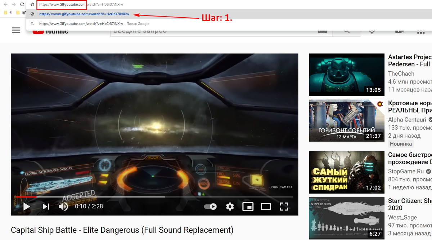Reload the page with the refresh icon
This screenshot has width=432, height=240.
click(22, 4)
